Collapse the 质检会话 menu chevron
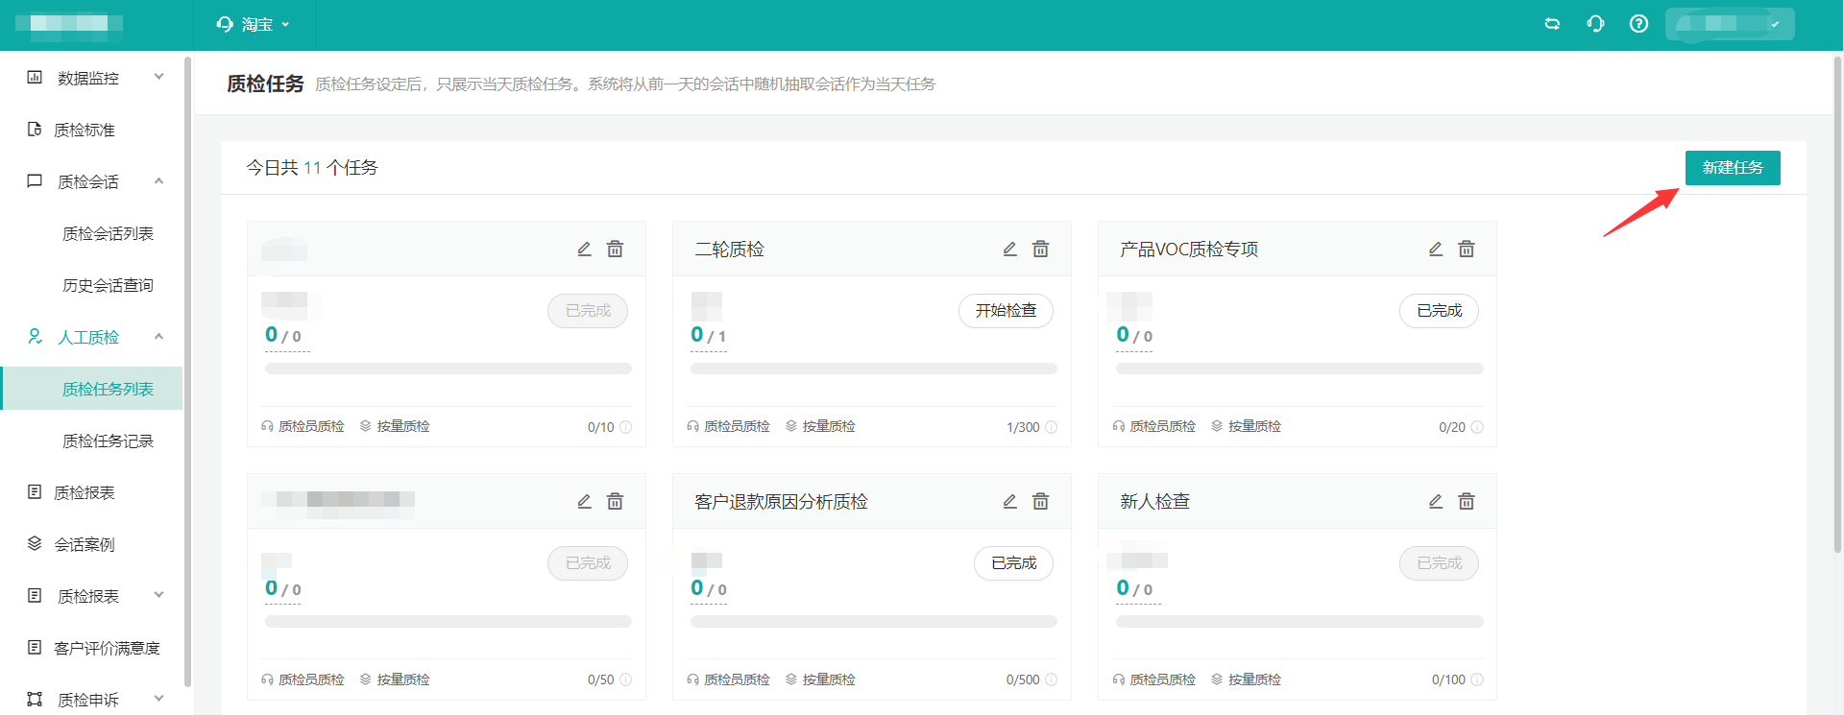 tap(159, 180)
